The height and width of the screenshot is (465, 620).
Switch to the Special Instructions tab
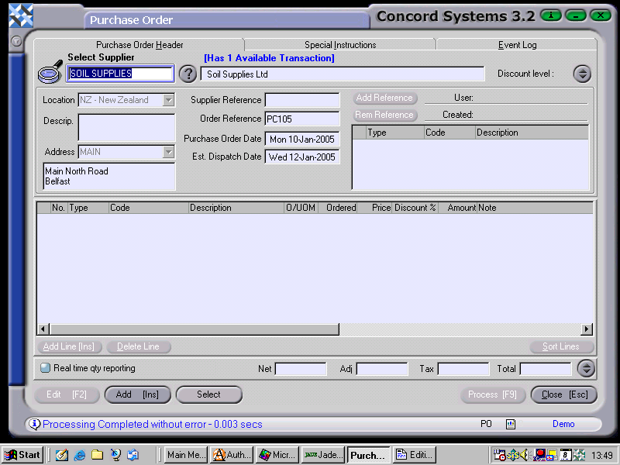click(338, 44)
